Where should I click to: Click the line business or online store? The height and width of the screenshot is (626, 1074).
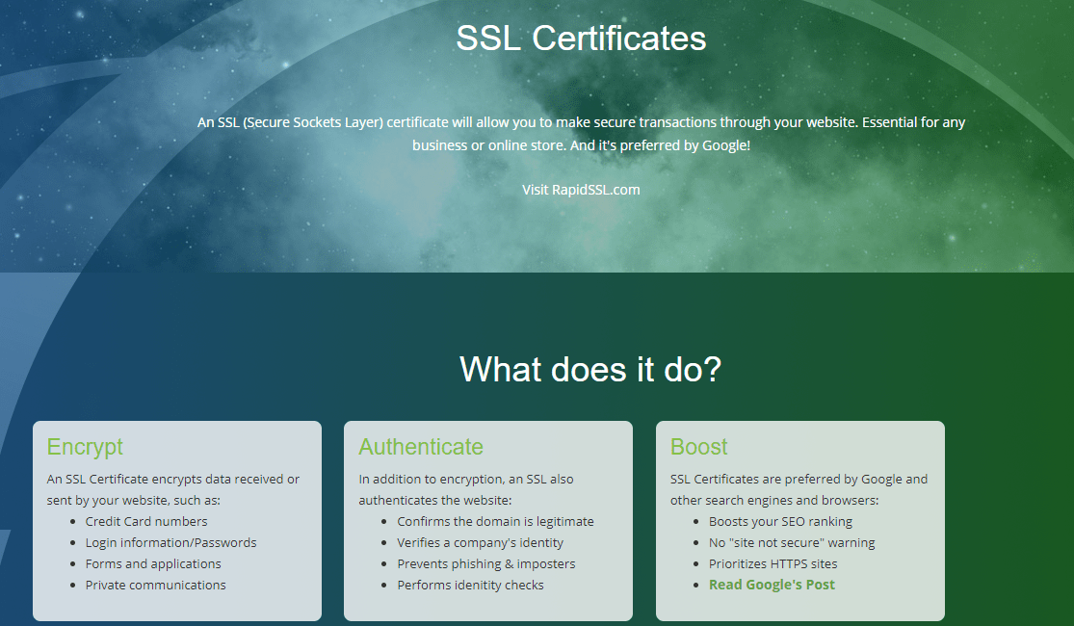[x=581, y=145]
